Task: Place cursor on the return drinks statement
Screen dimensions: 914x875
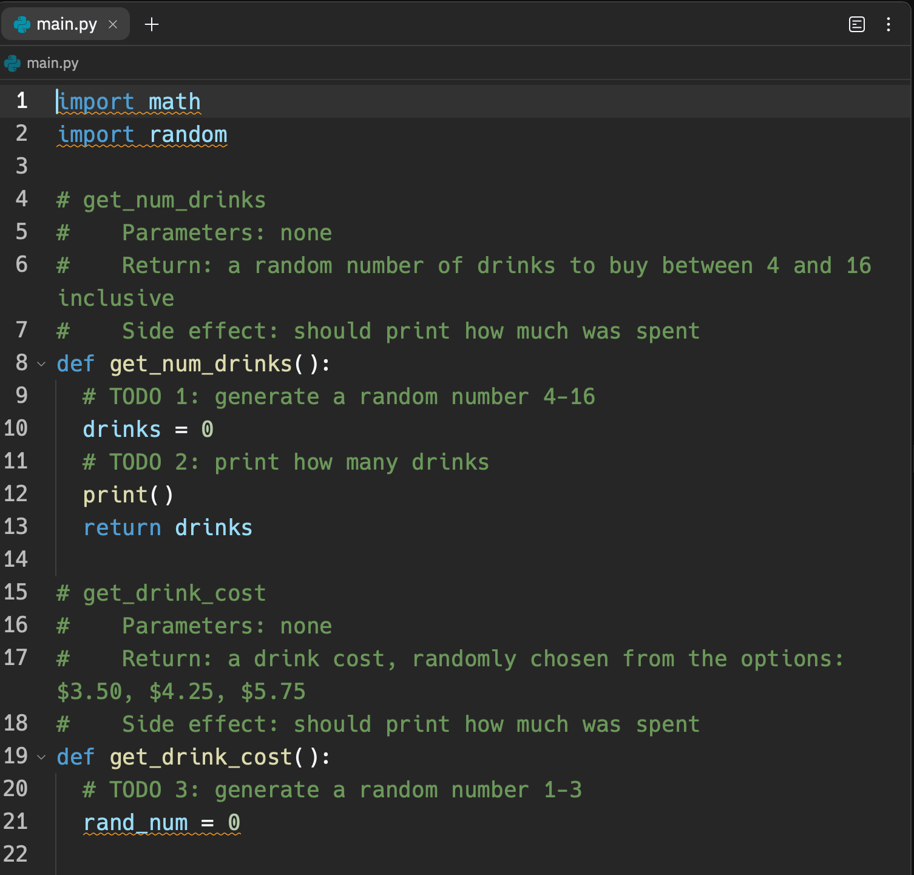Action: [168, 527]
